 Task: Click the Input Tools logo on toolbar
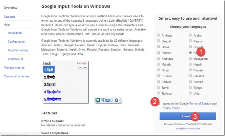point(98,100)
